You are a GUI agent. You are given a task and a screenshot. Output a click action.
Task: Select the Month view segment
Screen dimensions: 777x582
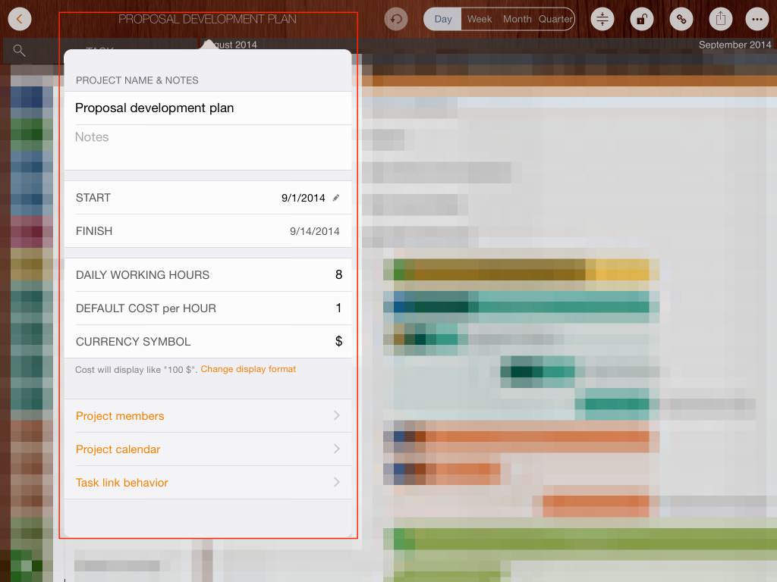click(517, 19)
